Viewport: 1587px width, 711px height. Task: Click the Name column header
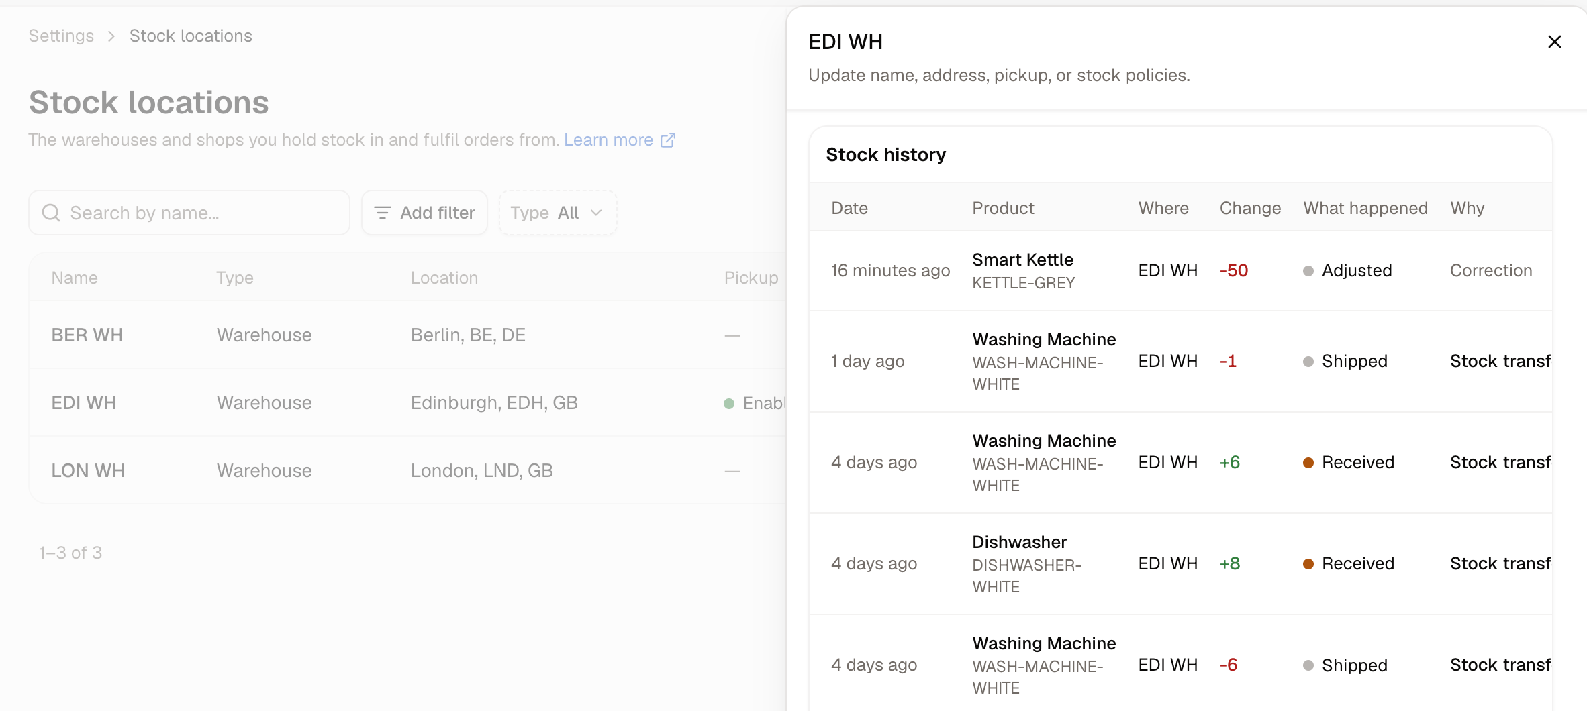pyautogui.click(x=75, y=278)
